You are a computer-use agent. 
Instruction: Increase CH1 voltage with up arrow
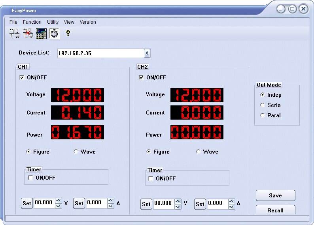pos(59,201)
